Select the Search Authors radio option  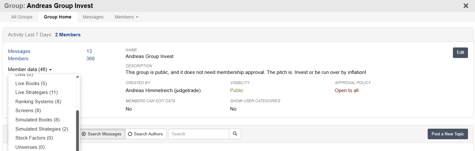tap(146, 134)
